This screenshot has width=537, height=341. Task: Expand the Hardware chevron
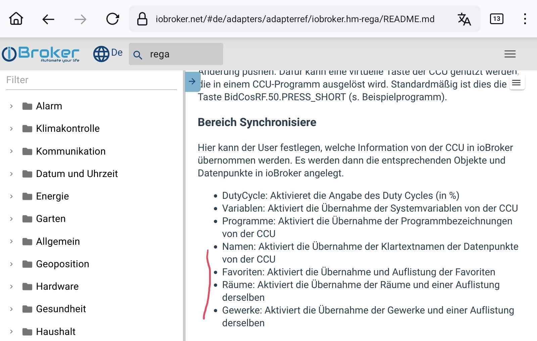point(11,286)
